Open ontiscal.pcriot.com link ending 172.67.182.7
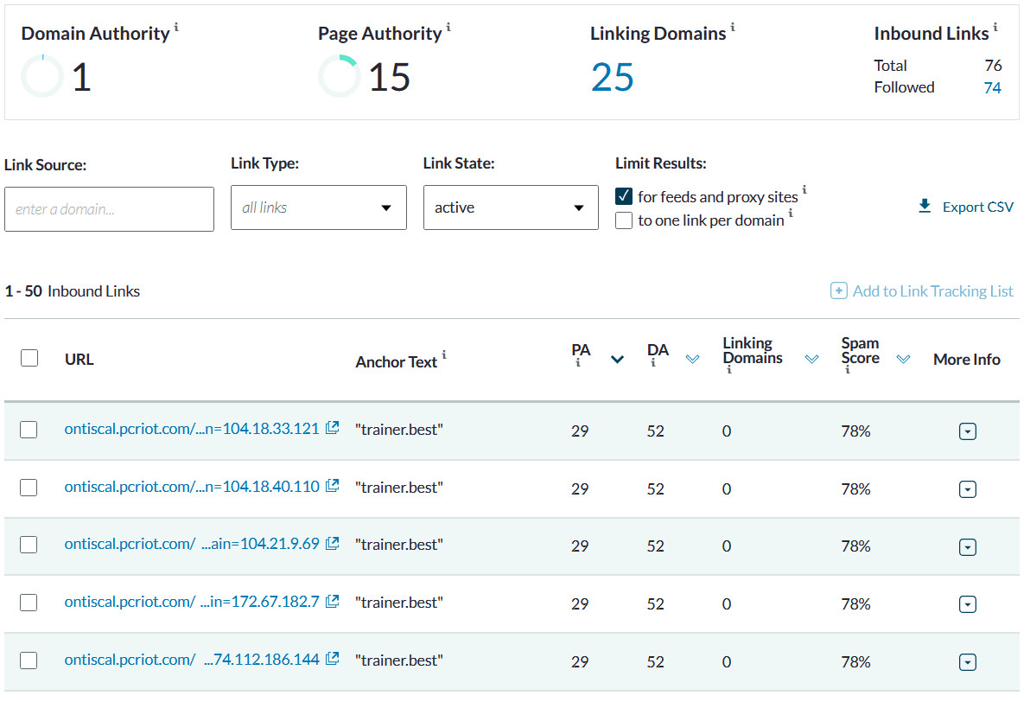This screenshot has height=702, width=1030. (192, 602)
